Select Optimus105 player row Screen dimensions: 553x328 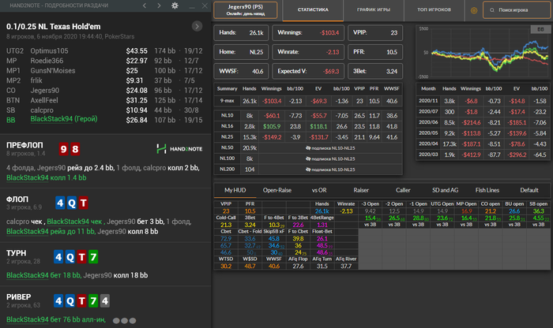[104, 50]
